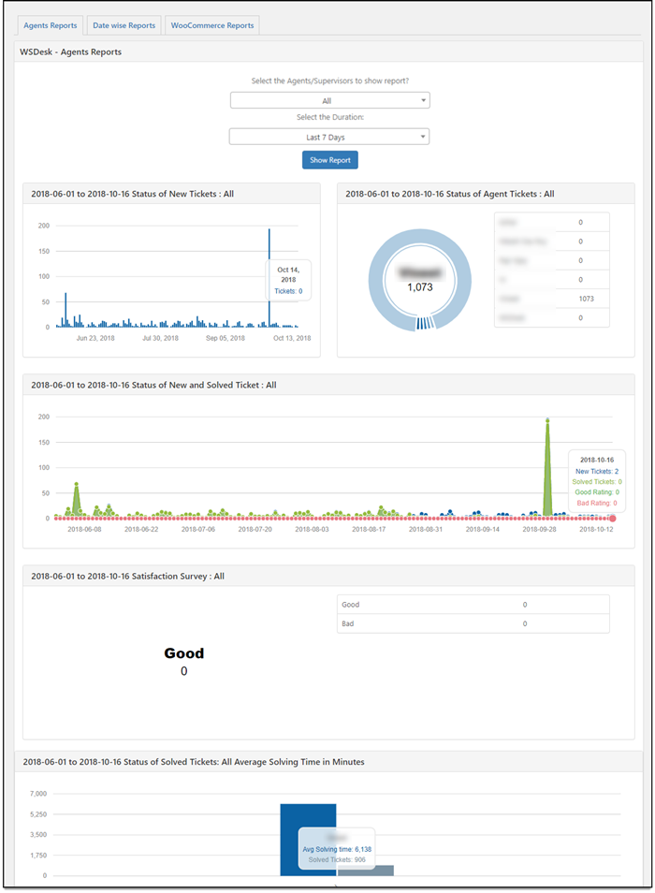Expand the Agents/Supervisors dropdown showing All
The image size is (655, 893).
pos(329,100)
